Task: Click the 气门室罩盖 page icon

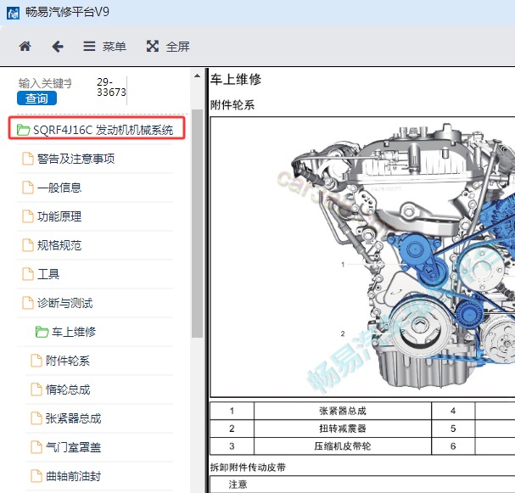Action: (x=36, y=447)
